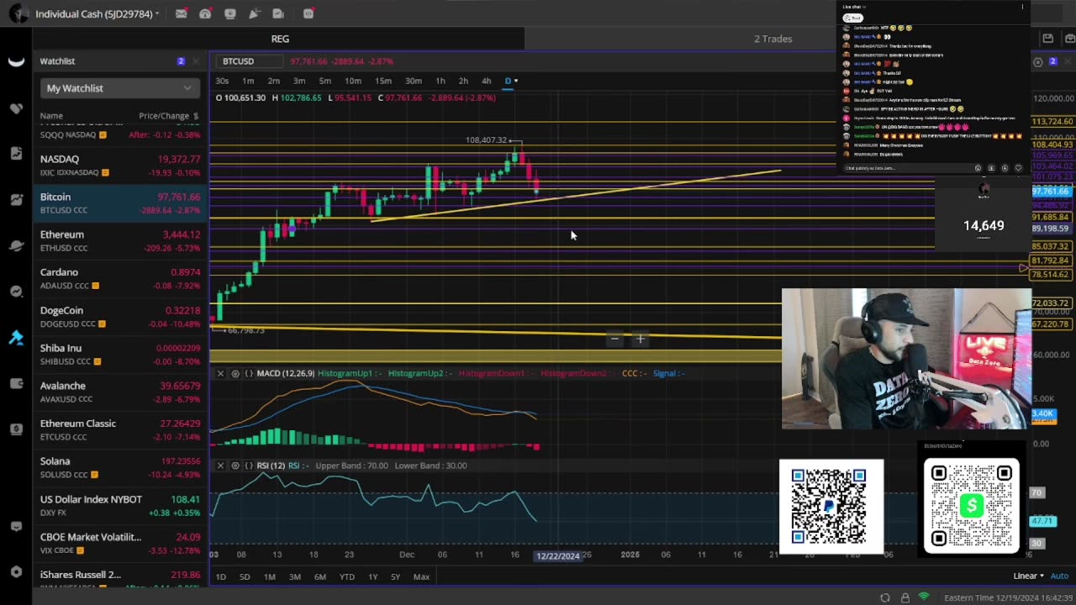
Task: Select the highlighted drawing pencil icon in sidebar
Action: pyautogui.click(x=16, y=338)
